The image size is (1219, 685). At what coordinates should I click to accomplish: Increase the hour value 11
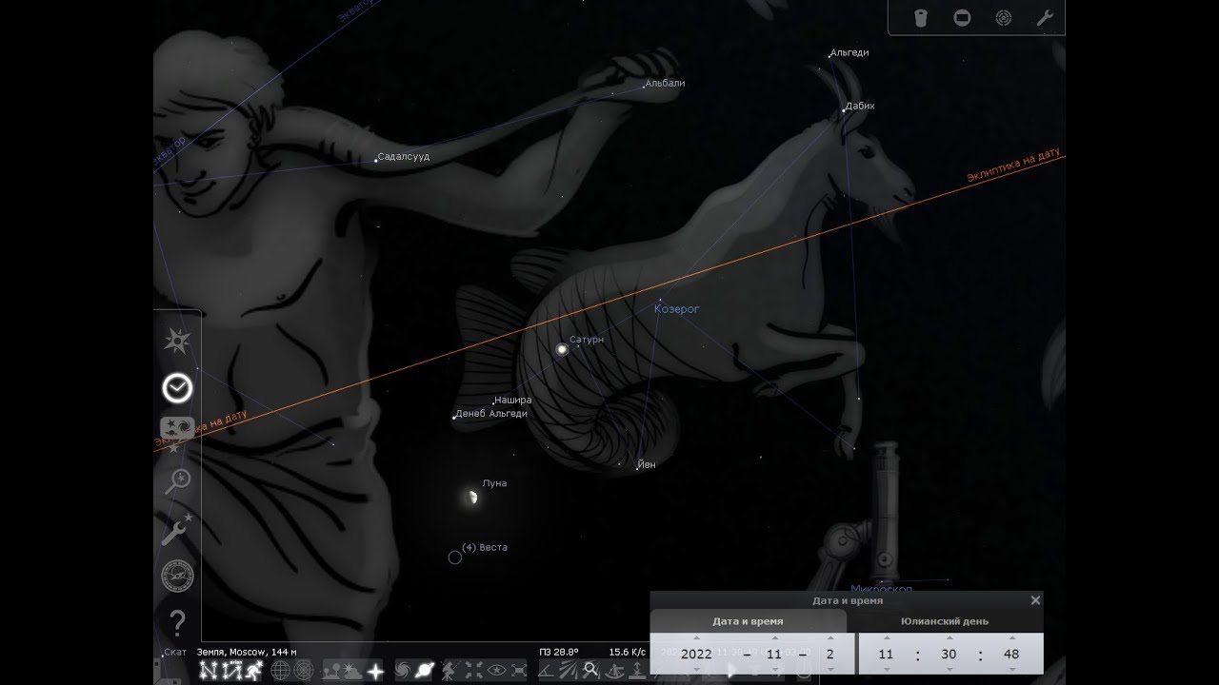pyautogui.click(x=887, y=637)
